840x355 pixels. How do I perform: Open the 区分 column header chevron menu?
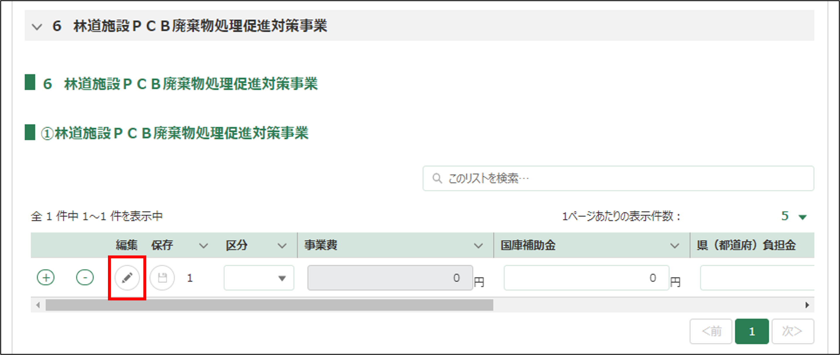tap(282, 246)
